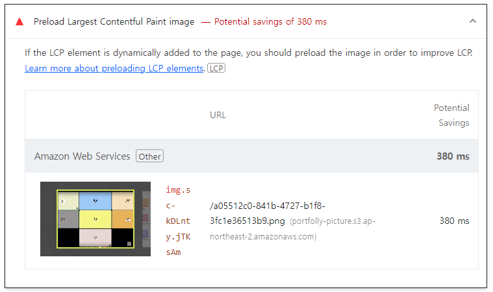The image size is (493, 292).
Task: Click the URL column header
Action: [x=218, y=115]
